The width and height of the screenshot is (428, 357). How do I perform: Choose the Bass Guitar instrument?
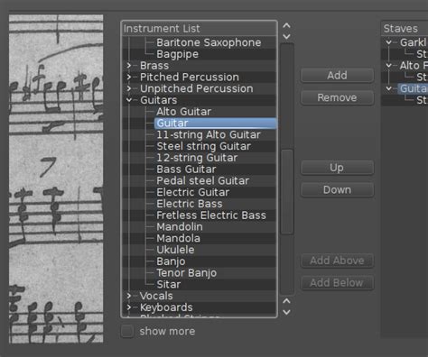[186, 169]
